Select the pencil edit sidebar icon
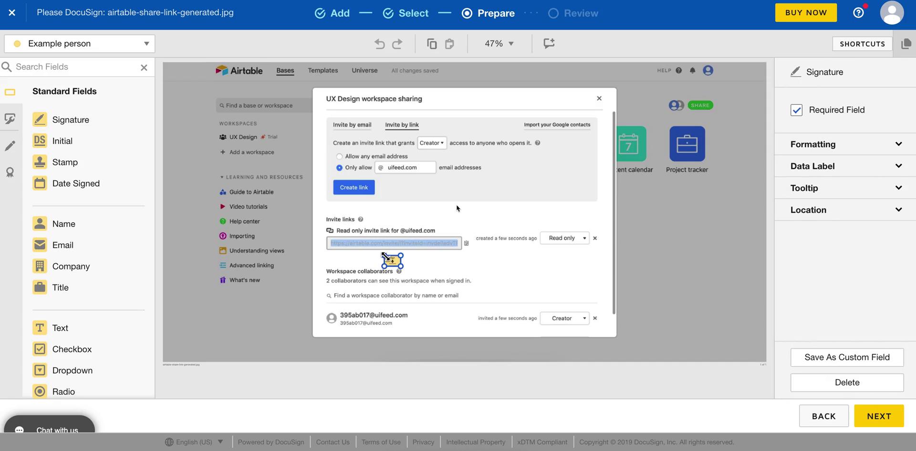Screen dimensions: 916x451 click(x=10, y=146)
